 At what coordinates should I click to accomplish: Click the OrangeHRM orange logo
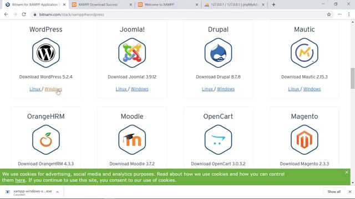tap(46, 140)
